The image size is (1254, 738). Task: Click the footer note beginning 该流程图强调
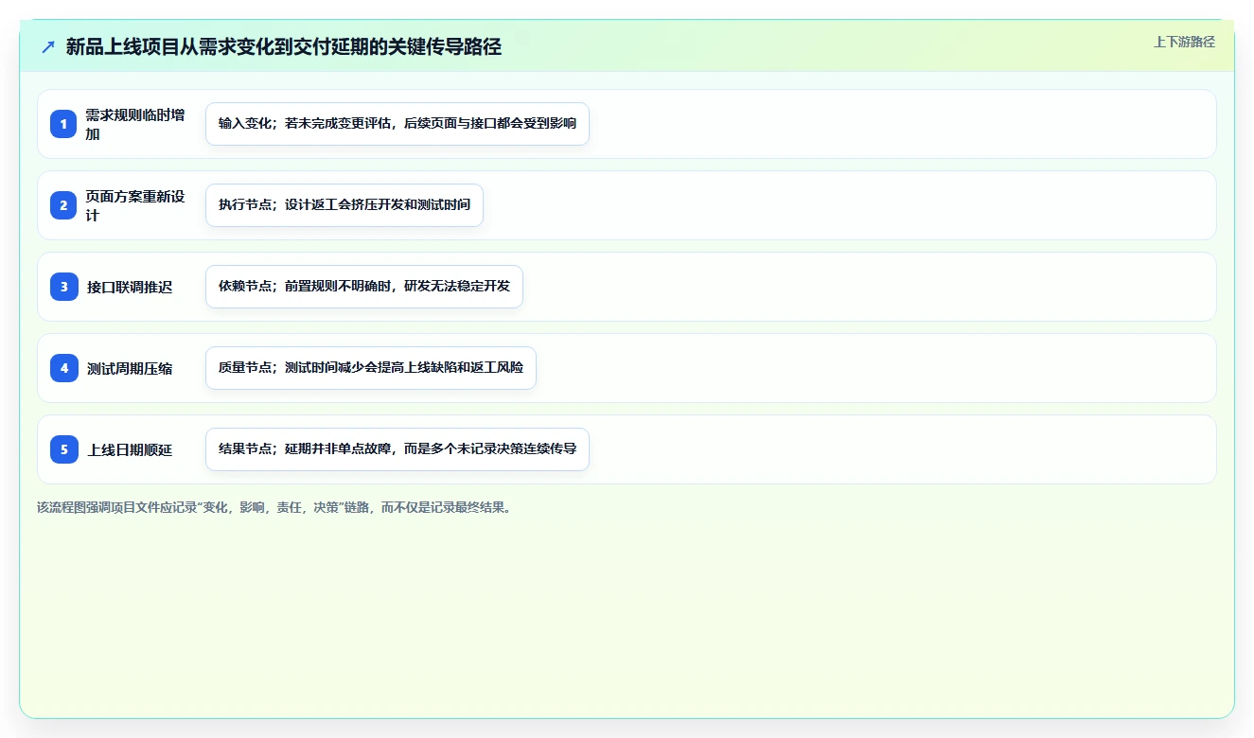click(x=276, y=507)
